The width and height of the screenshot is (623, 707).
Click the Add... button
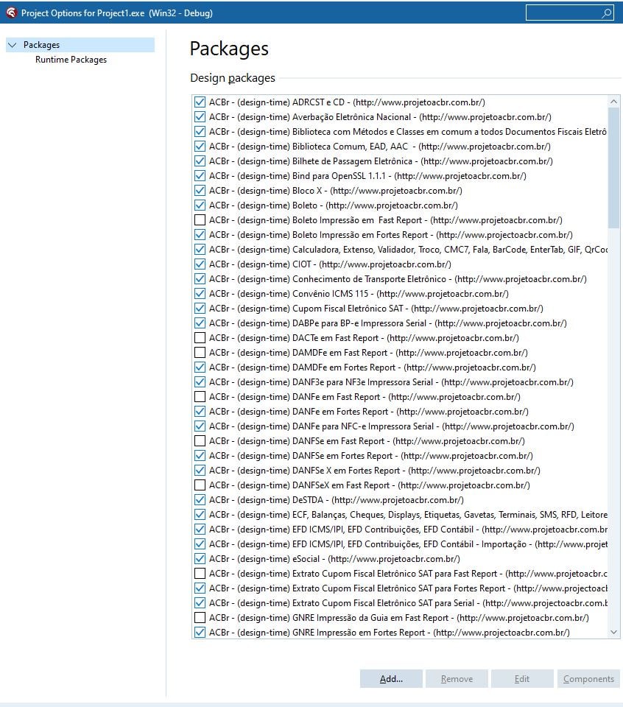[x=391, y=678]
